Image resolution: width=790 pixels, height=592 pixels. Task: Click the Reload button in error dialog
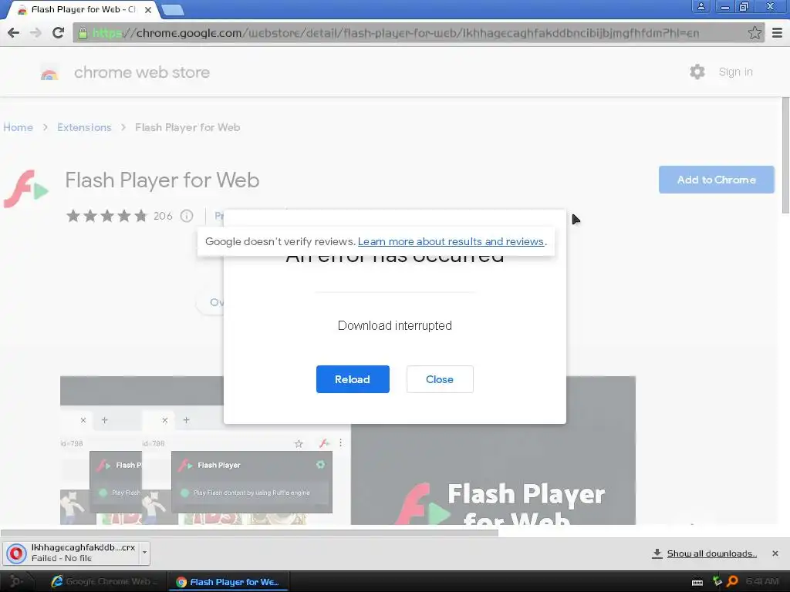[353, 379]
